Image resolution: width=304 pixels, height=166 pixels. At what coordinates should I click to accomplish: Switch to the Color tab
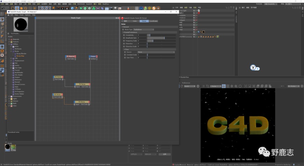135,21
